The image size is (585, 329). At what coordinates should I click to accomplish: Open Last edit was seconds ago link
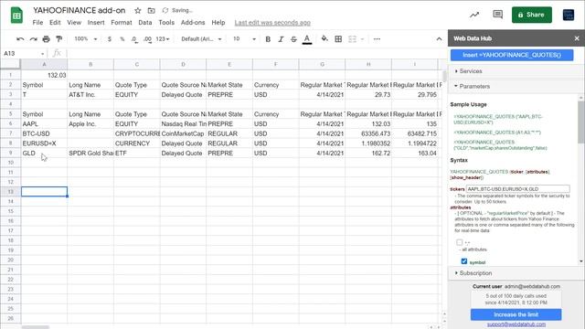pos(272,23)
